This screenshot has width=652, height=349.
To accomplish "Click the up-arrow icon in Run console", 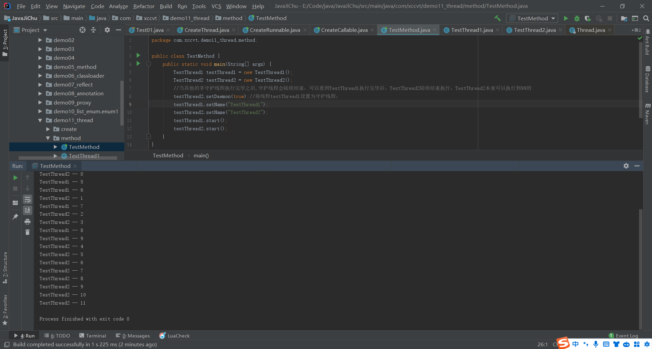I will (28, 177).
